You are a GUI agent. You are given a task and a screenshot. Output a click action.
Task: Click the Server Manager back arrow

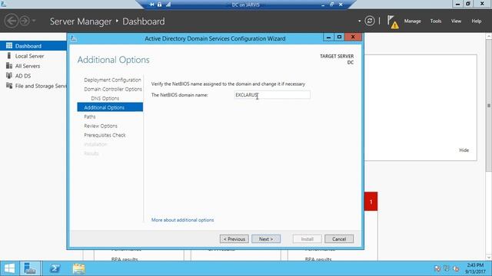pos(12,21)
